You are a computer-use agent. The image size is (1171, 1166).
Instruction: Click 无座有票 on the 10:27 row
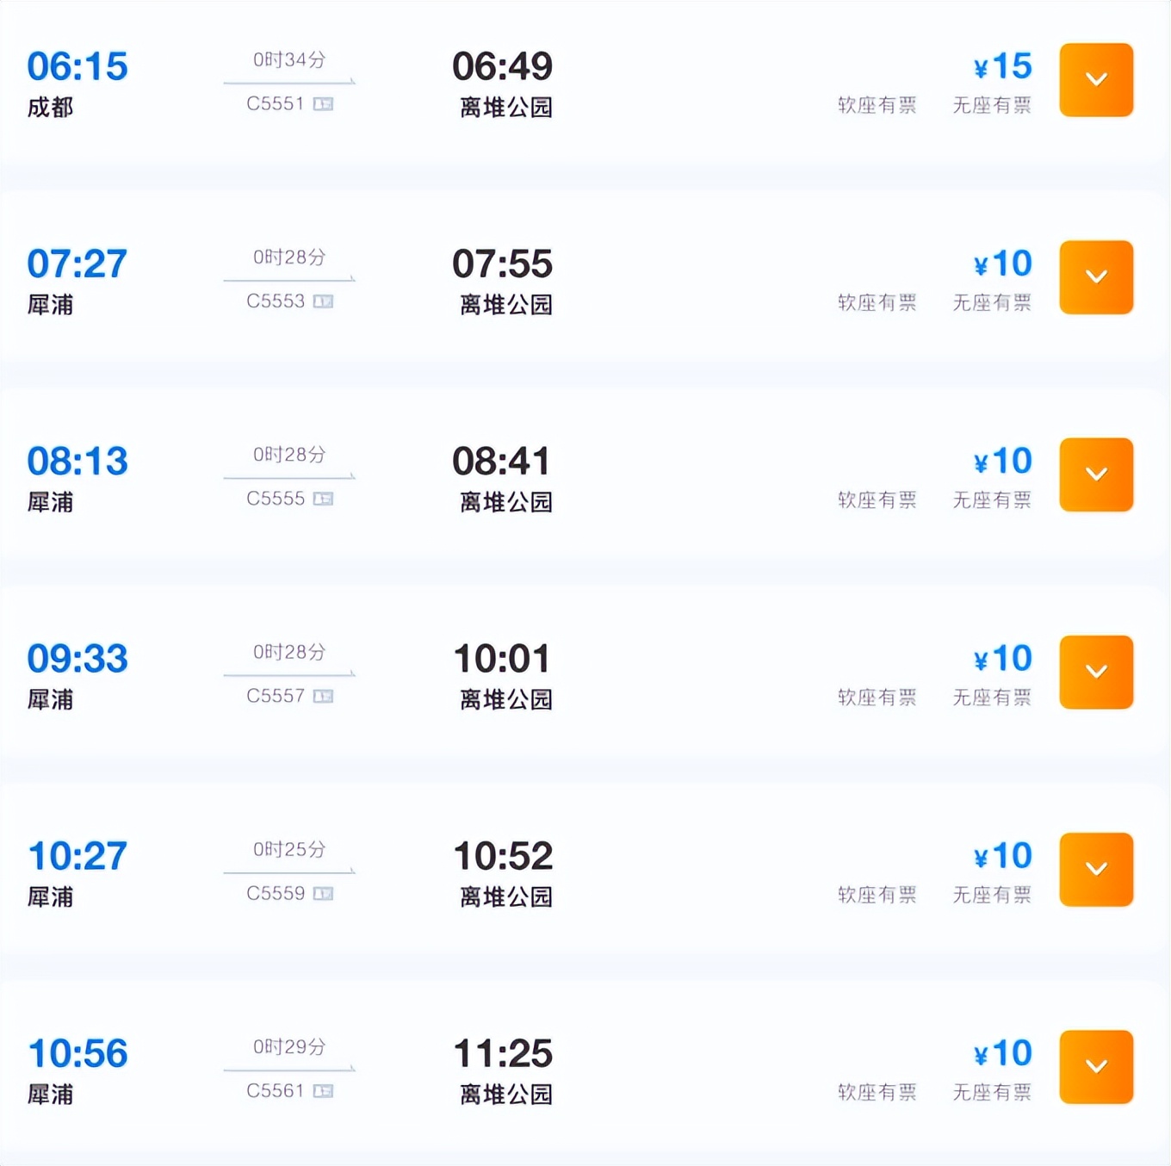pos(992,896)
